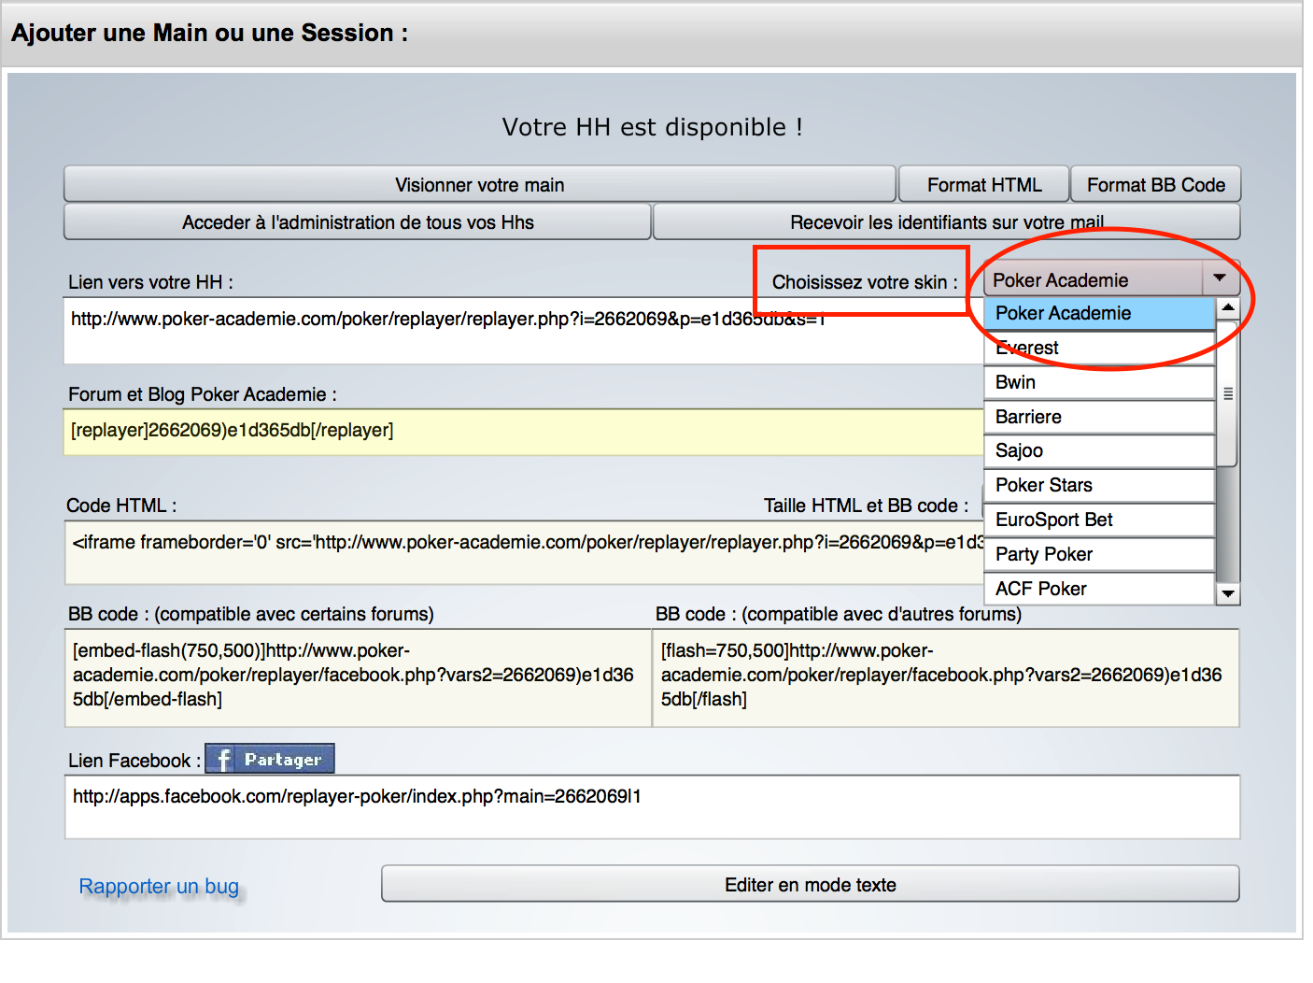Click the skin list scroll down arrow
This screenshot has width=1313, height=983.
click(1228, 594)
